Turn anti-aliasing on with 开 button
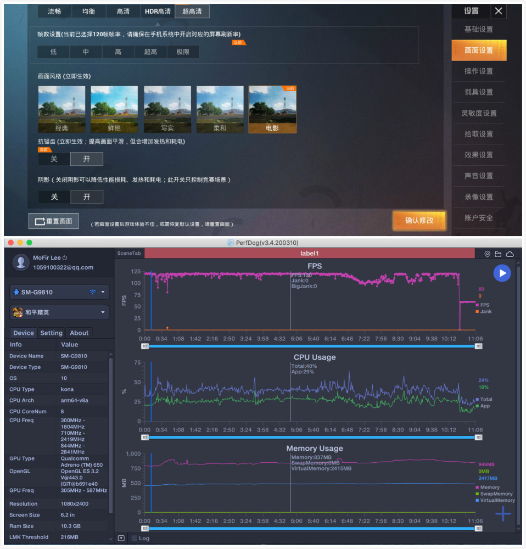The image size is (526, 549). tap(87, 159)
